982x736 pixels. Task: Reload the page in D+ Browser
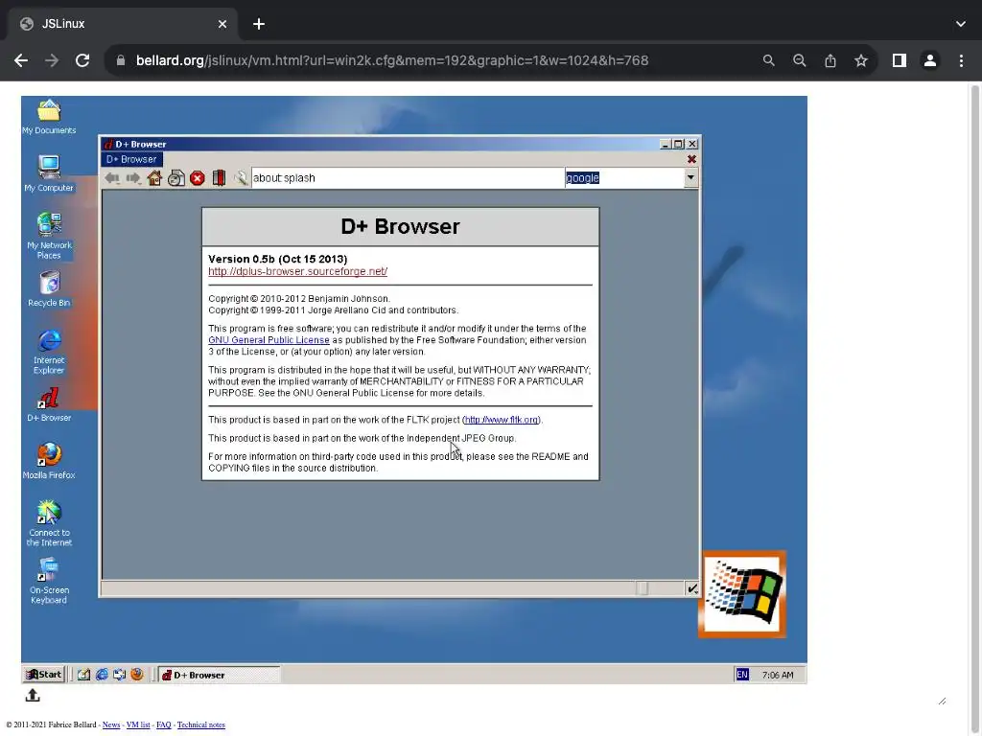click(176, 178)
